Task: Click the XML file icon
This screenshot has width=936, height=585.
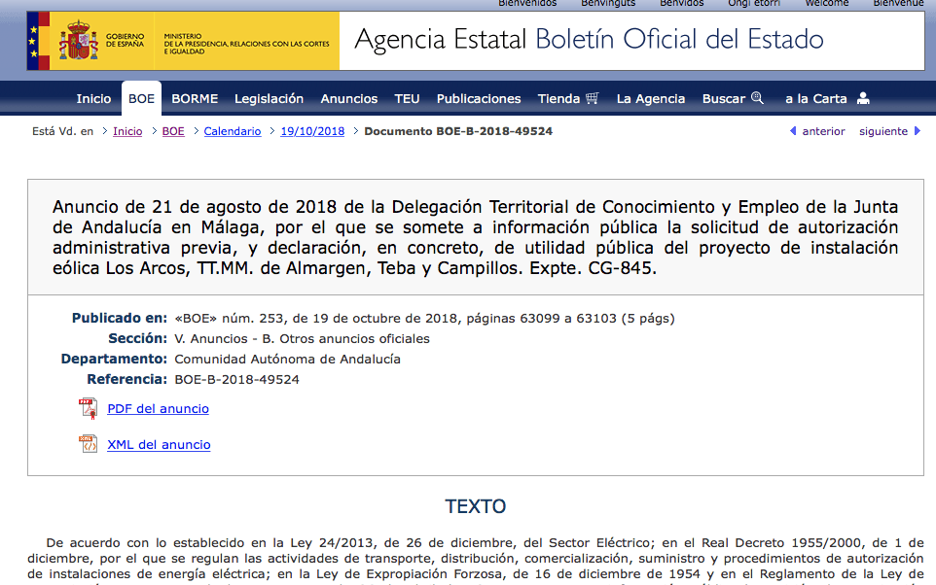Action: click(88, 444)
